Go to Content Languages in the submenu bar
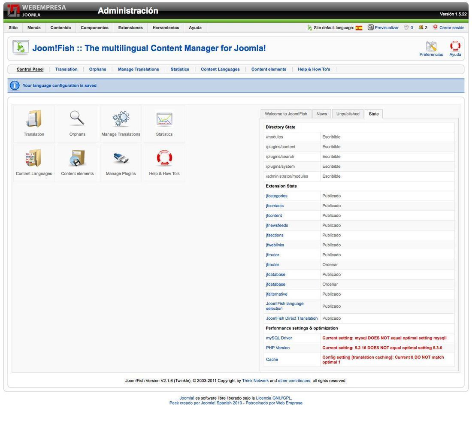Screen dimensions: 472x421 pyautogui.click(x=220, y=69)
